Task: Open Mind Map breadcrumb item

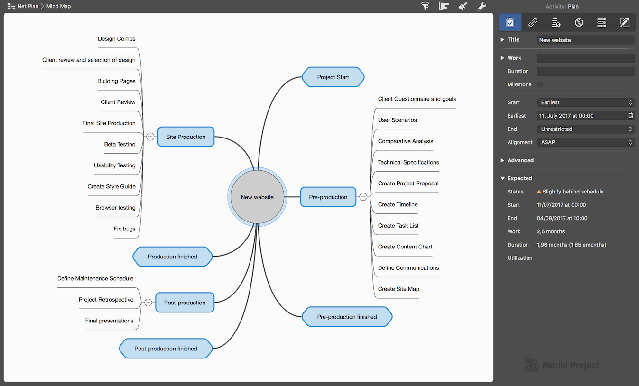Action: pos(58,7)
